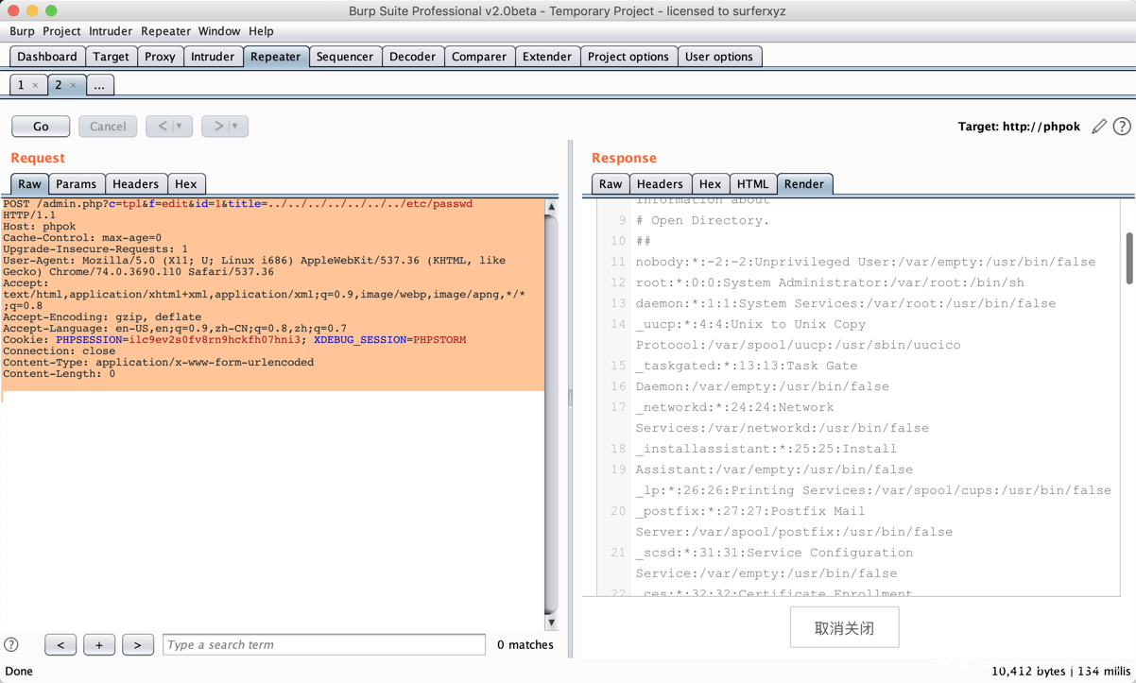Switch to the Sequencer tab
1136x683 pixels.
(345, 57)
